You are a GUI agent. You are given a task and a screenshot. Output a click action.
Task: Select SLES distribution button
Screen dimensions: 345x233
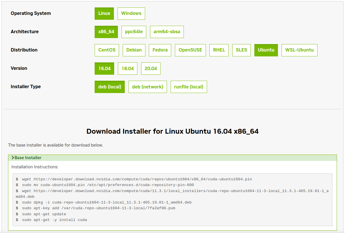point(241,50)
